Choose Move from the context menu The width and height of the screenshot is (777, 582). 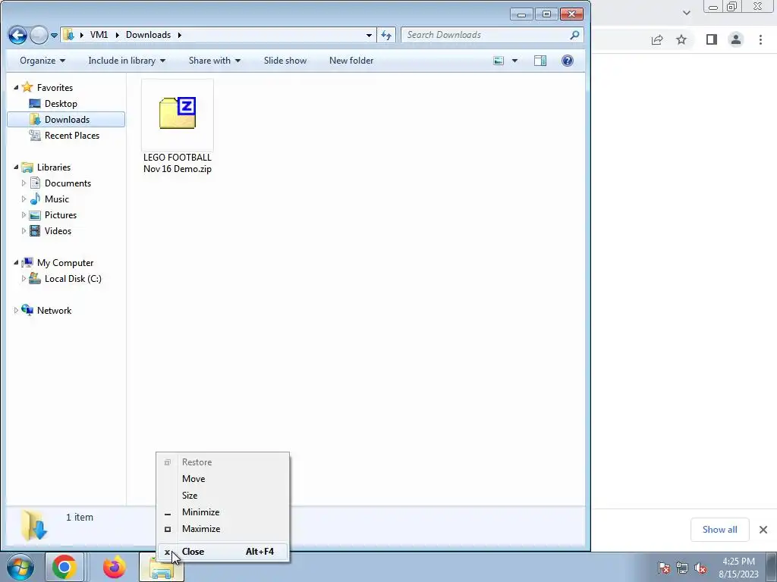coord(222,479)
